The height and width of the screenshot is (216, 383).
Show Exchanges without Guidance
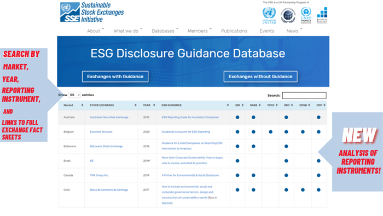tap(260, 77)
